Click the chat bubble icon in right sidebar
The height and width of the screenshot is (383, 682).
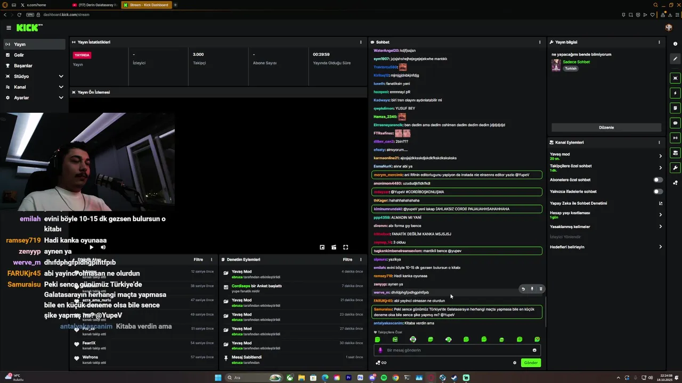click(676, 123)
